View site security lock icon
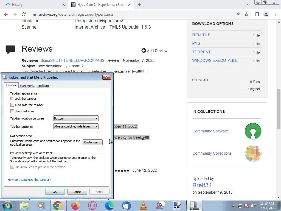Screen dimensions: 281x211 35,14
